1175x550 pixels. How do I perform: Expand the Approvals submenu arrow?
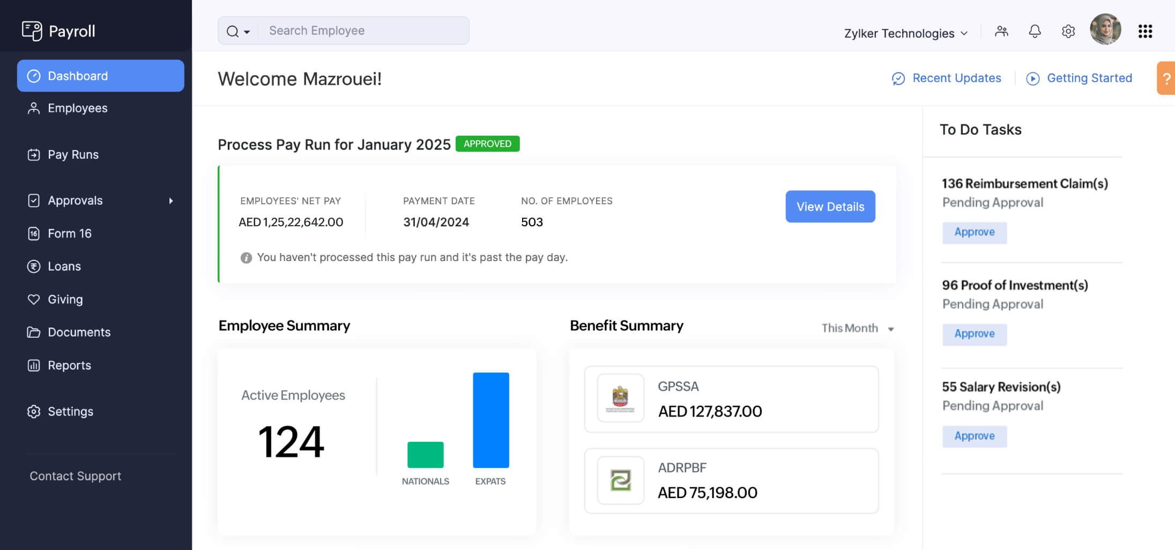point(171,201)
